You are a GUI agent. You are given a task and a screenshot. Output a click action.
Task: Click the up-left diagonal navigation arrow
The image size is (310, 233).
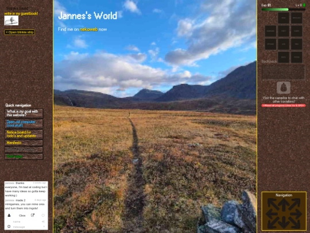point(273,204)
